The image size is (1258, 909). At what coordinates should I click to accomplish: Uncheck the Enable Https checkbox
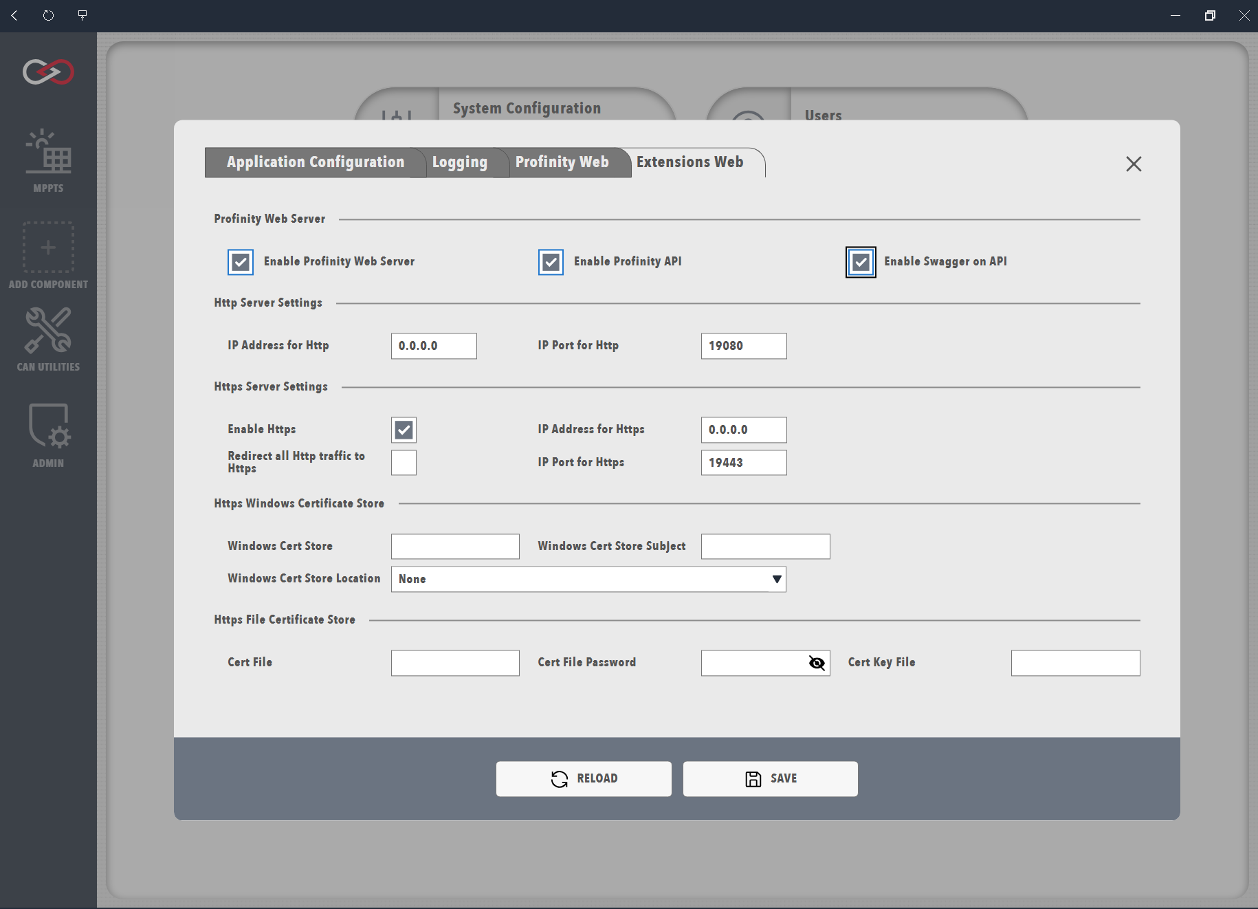404,430
